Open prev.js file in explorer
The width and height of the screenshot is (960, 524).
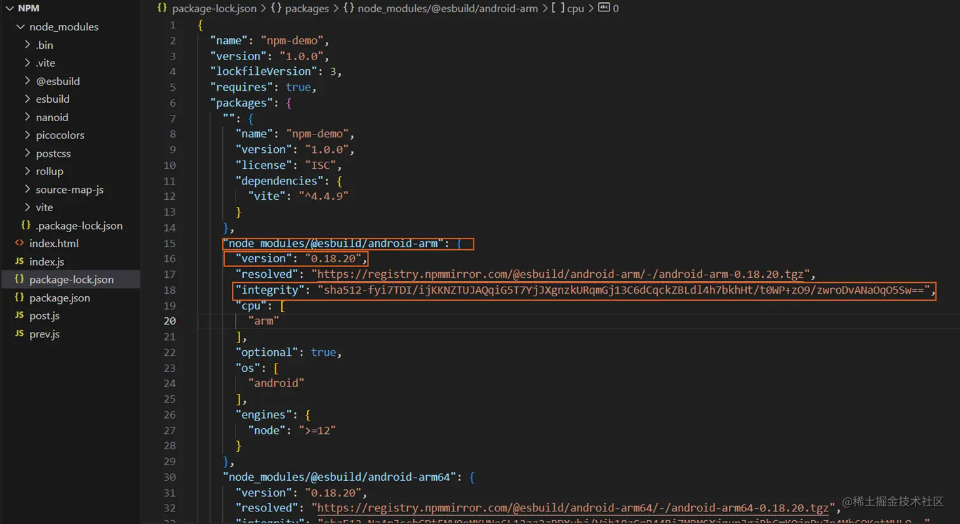[44, 334]
